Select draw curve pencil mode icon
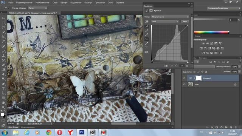This screenshot has height=136, width=242. coord(147,43)
